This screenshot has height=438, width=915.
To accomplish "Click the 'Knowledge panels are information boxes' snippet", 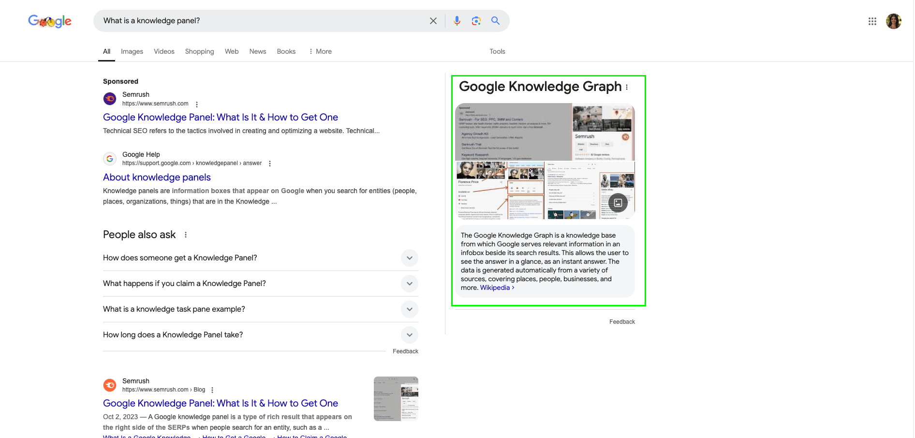I will tap(260, 196).
